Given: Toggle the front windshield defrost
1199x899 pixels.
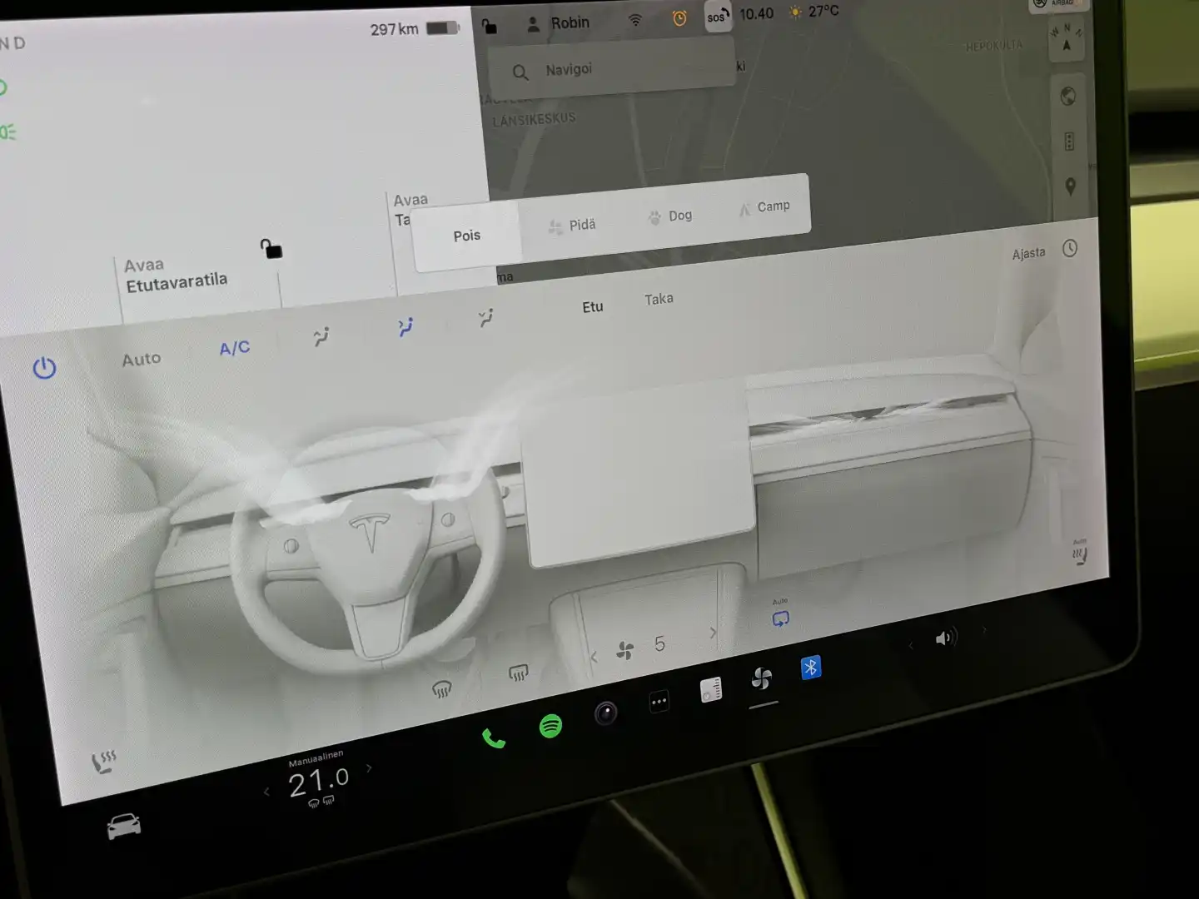Looking at the screenshot, I should [x=442, y=688].
